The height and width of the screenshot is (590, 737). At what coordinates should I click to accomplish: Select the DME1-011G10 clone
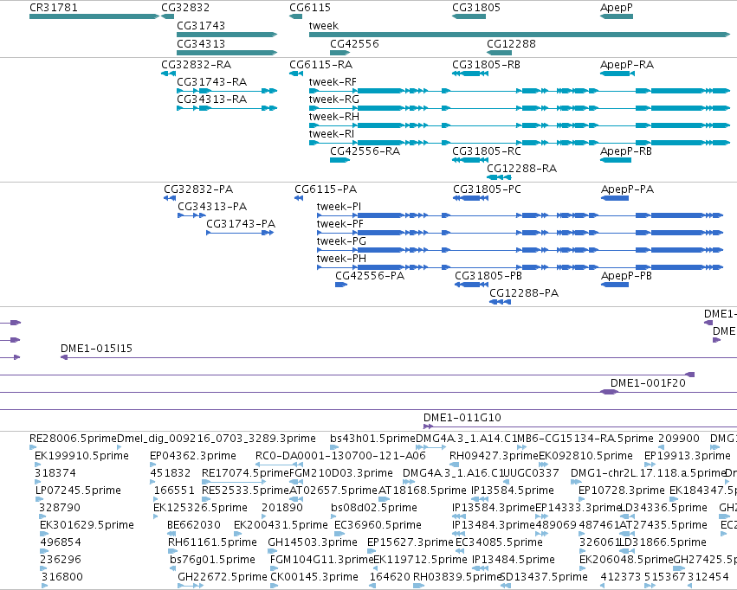tap(580, 426)
